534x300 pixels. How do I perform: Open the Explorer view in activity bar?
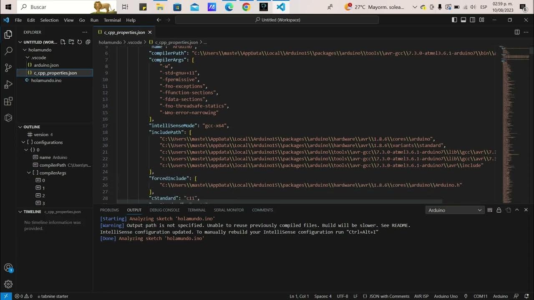tap(8, 35)
